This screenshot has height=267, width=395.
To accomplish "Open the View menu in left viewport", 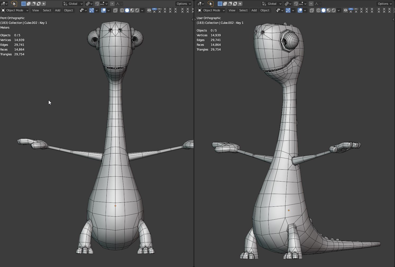I will (x=35, y=10).
